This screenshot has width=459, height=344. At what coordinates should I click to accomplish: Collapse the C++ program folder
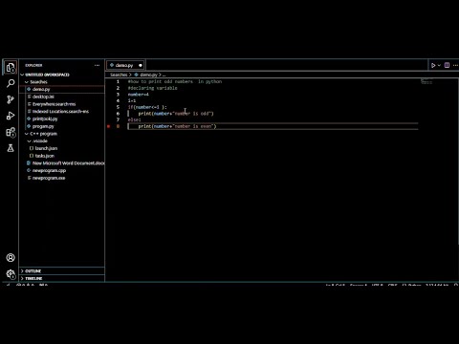click(x=62, y=134)
